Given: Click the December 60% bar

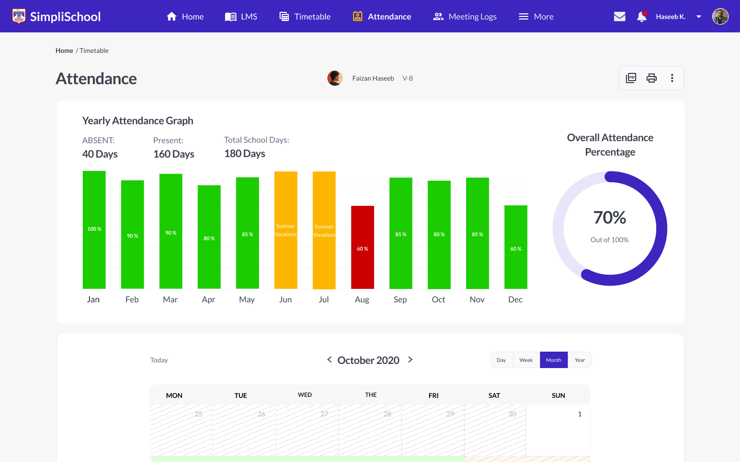Looking at the screenshot, I should point(516,247).
